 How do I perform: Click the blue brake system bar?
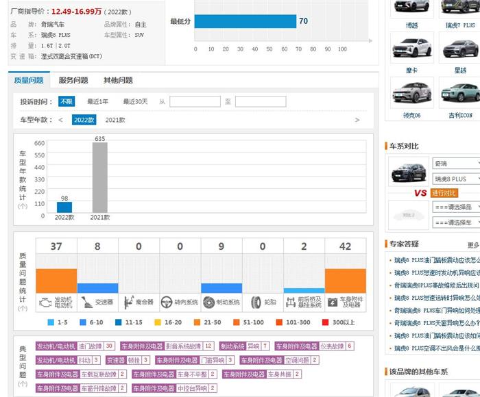click(x=221, y=288)
